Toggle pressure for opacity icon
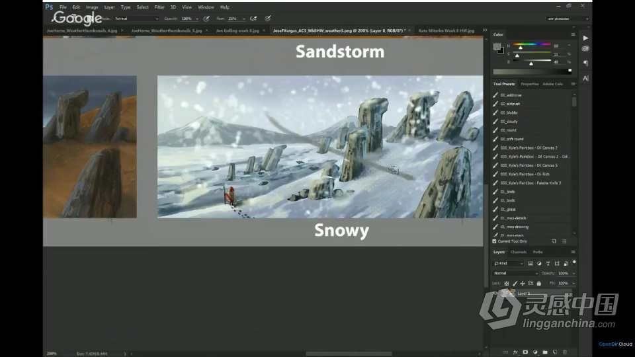635x357 pixels. pyautogui.click(x=206, y=19)
